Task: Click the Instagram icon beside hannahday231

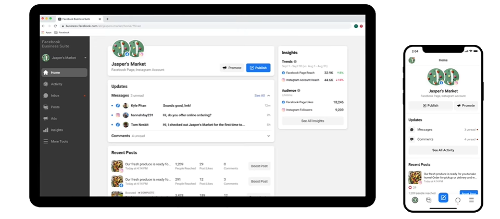Action: (x=118, y=115)
